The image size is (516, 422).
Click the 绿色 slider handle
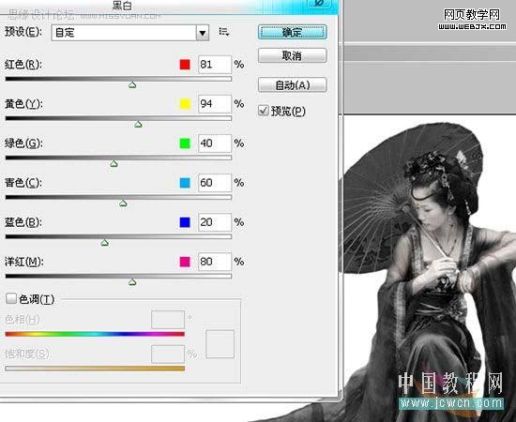tap(114, 164)
